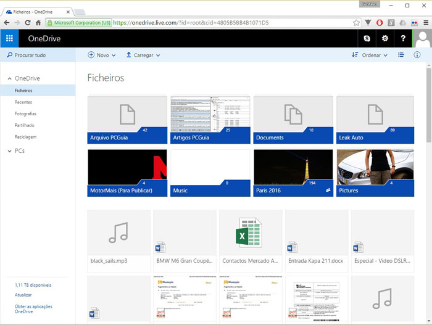Viewport: 432px width, 325px height.
Task: Open Skype chat icon in header
Action: tap(367, 38)
